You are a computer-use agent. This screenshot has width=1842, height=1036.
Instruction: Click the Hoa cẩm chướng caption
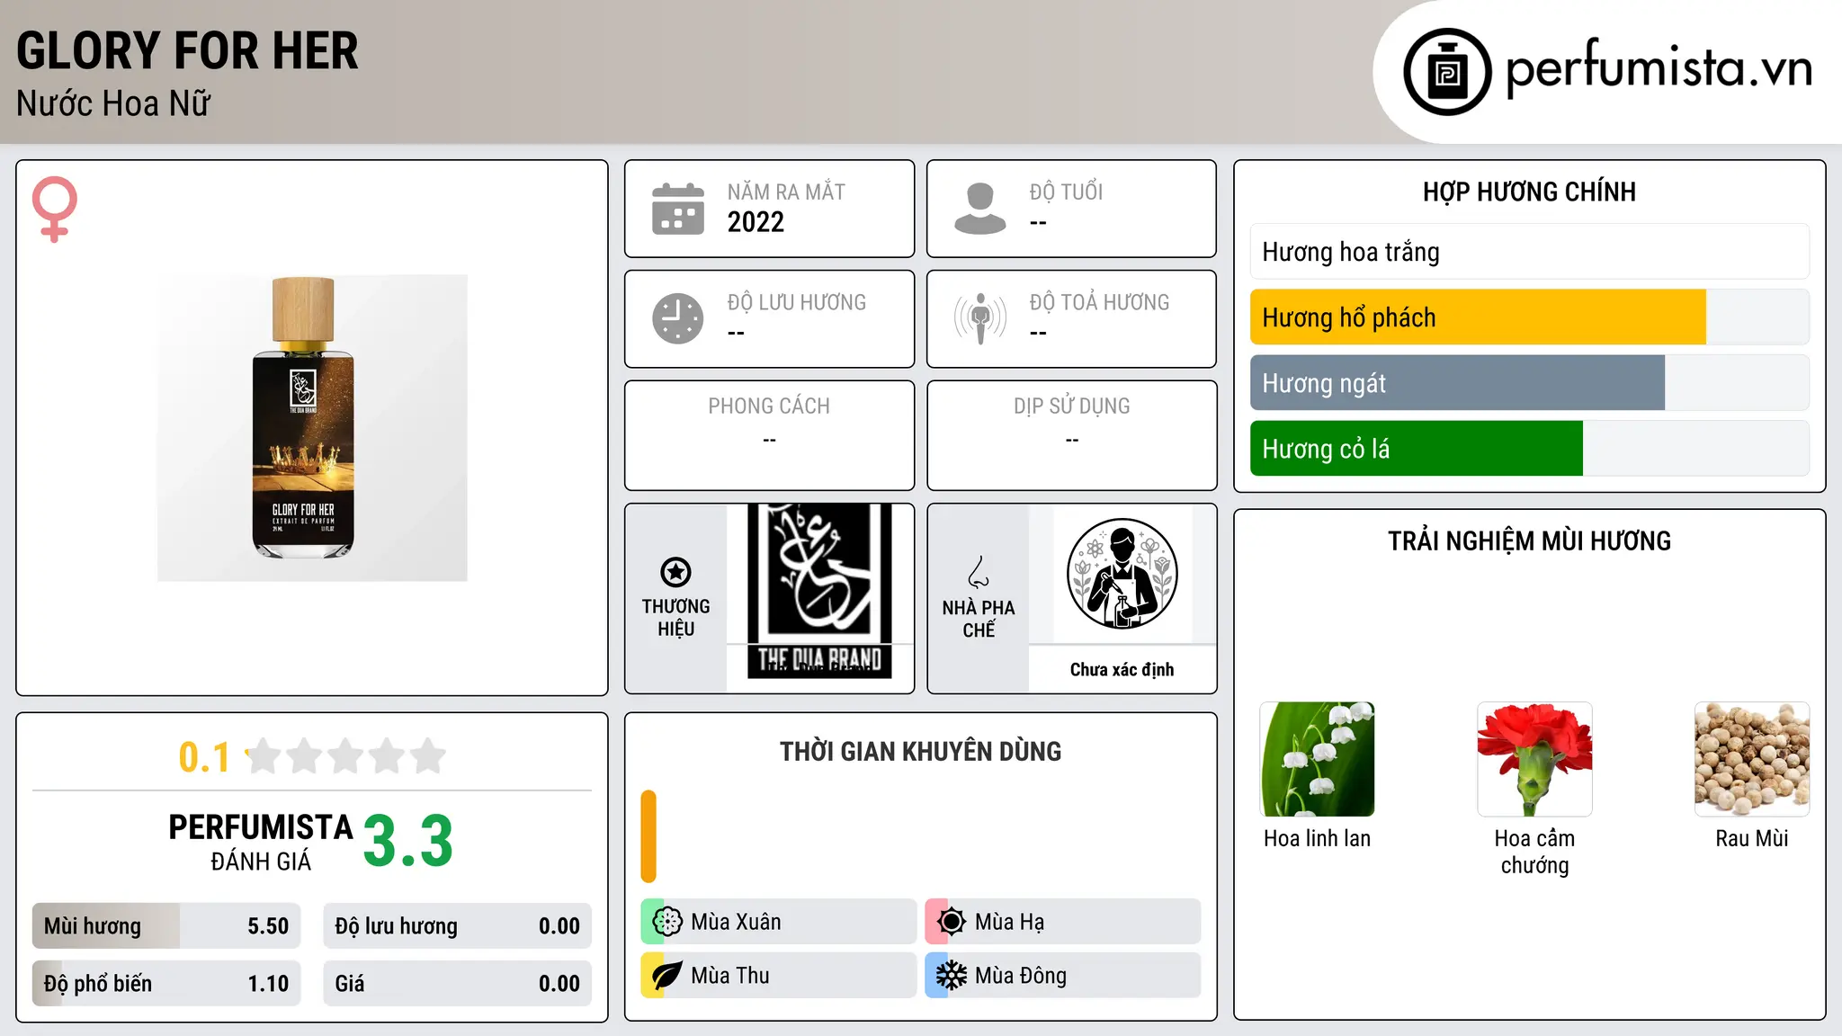pyautogui.click(x=1534, y=852)
